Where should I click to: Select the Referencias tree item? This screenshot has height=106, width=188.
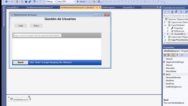click(x=179, y=31)
